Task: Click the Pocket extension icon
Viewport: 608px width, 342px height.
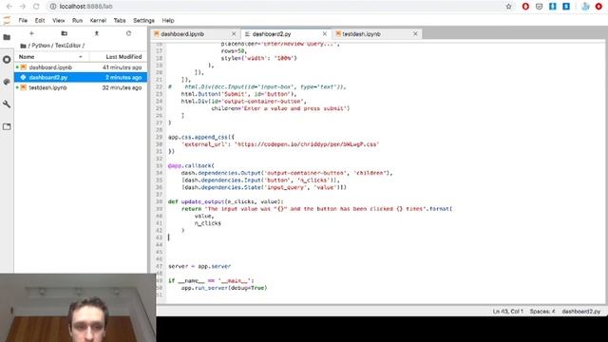Action: 539,7
